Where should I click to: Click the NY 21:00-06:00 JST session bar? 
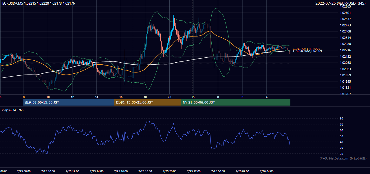[x=236, y=102]
